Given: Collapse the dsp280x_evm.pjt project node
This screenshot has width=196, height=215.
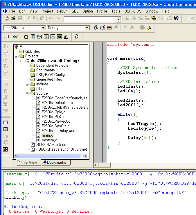Looking at the screenshot, I should click(21, 61).
